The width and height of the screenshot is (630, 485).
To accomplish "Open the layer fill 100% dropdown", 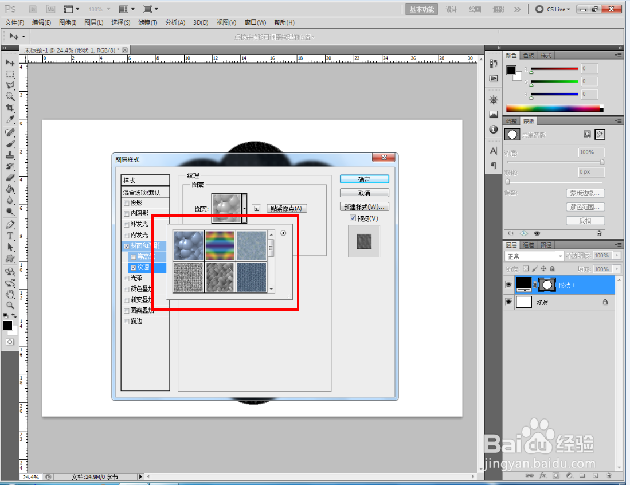I will click(x=617, y=269).
